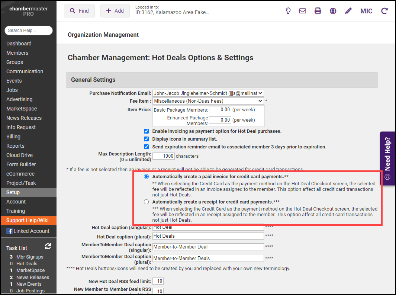
Task: Click the printer icon in header
Action: coord(318,11)
